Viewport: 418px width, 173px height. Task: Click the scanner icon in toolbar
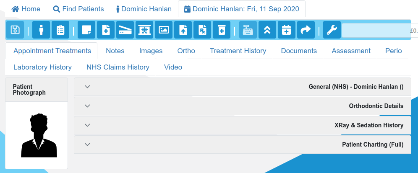point(125,30)
